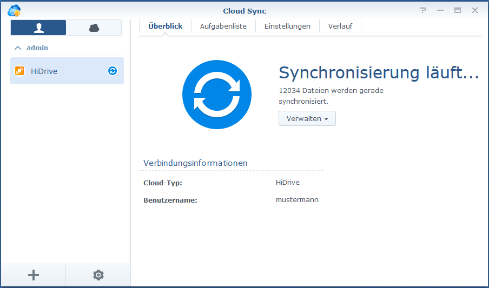Click the large blue sync status icon
This screenshot has height=288, width=489.
[217, 95]
